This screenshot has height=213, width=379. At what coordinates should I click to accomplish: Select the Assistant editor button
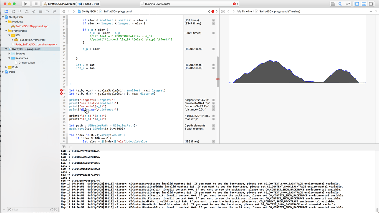tap(340, 4)
